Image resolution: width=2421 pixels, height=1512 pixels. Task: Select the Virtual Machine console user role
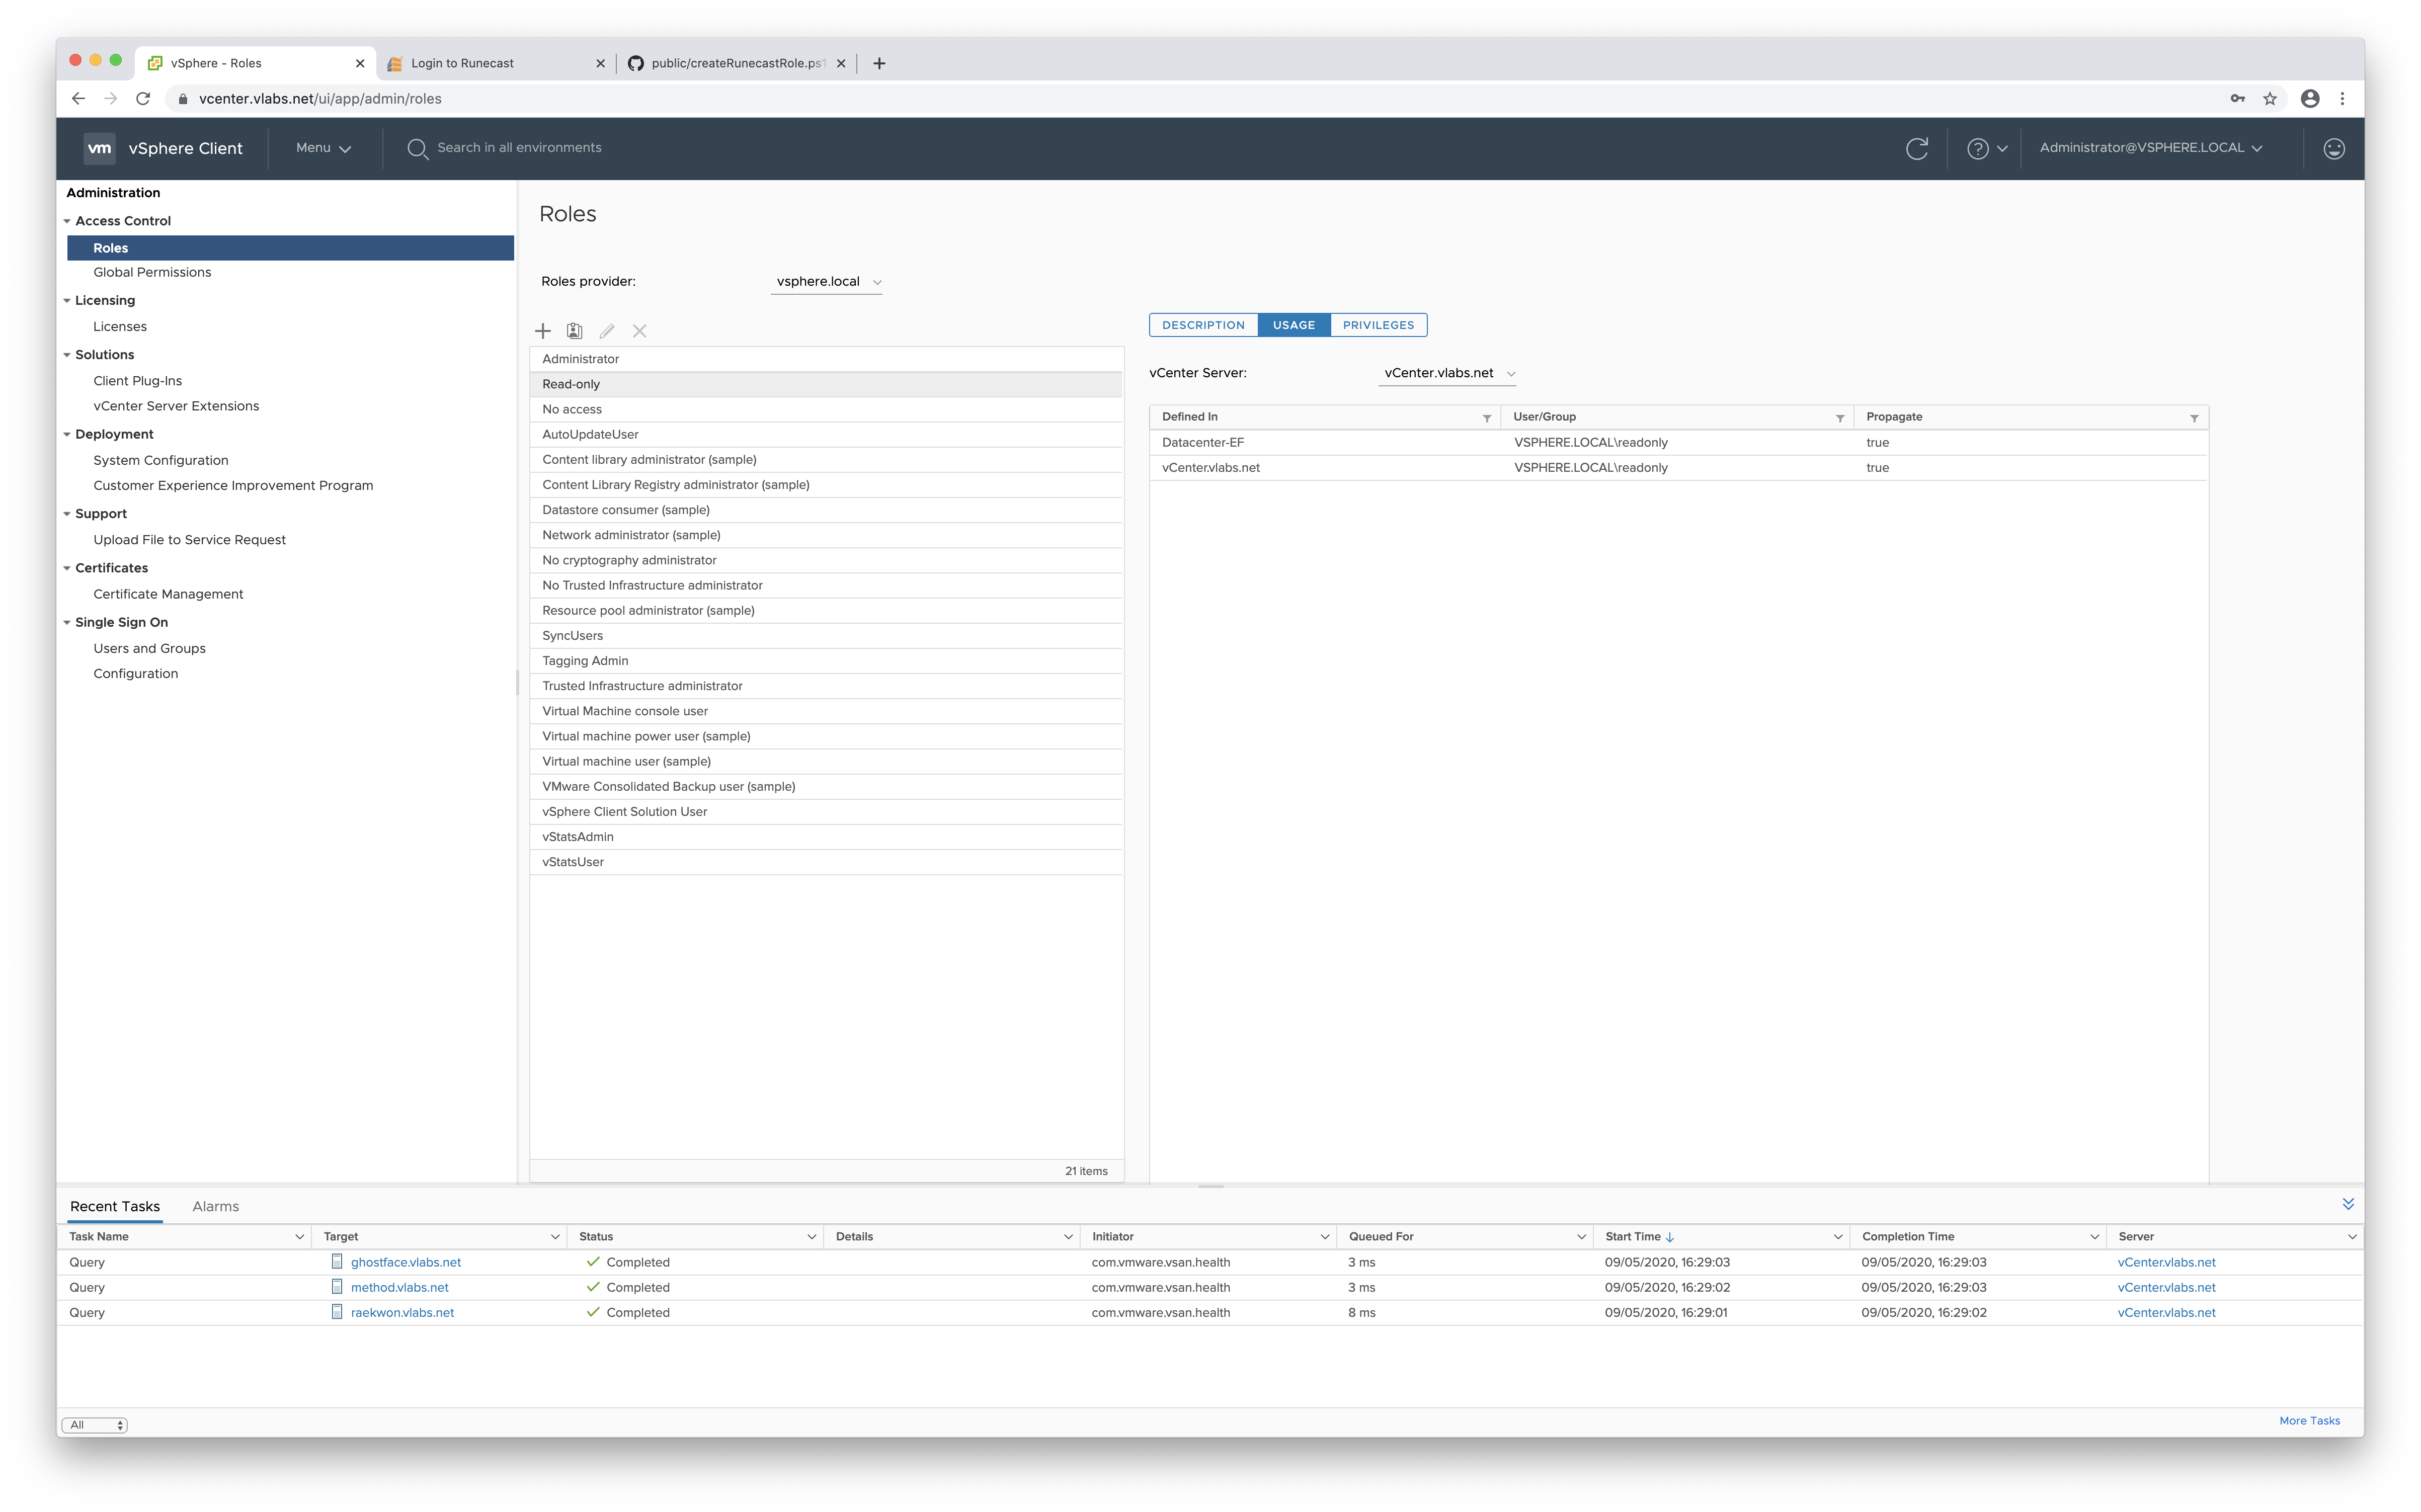pos(826,712)
